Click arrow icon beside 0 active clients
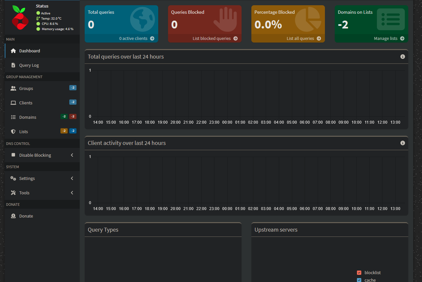422x282 pixels. (x=152, y=38)
